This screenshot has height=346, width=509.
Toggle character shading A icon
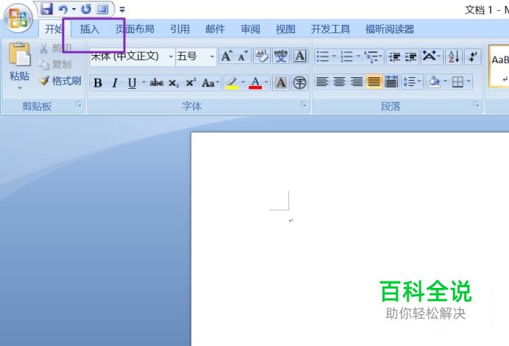tap(281, 83)
